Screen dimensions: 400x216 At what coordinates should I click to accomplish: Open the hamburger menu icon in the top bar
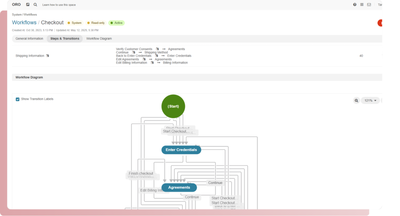362,5
